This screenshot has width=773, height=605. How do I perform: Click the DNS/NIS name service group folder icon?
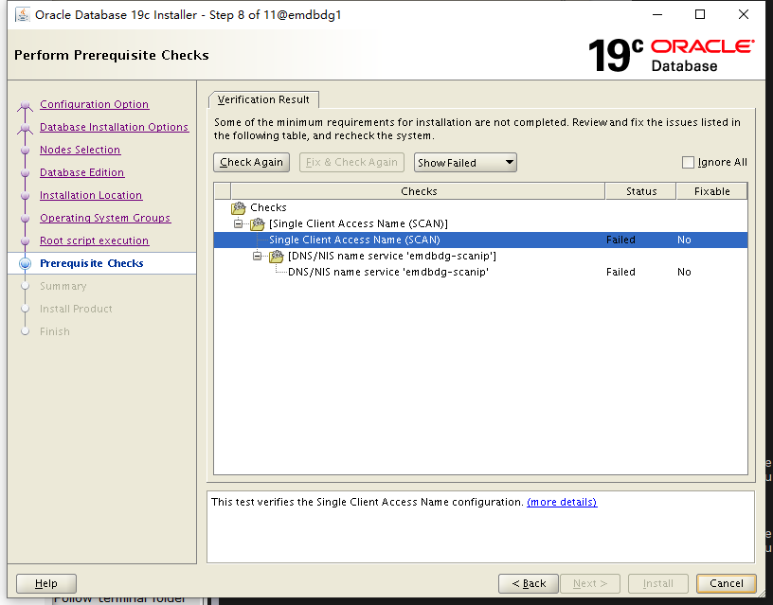click(x=276, y=257)
